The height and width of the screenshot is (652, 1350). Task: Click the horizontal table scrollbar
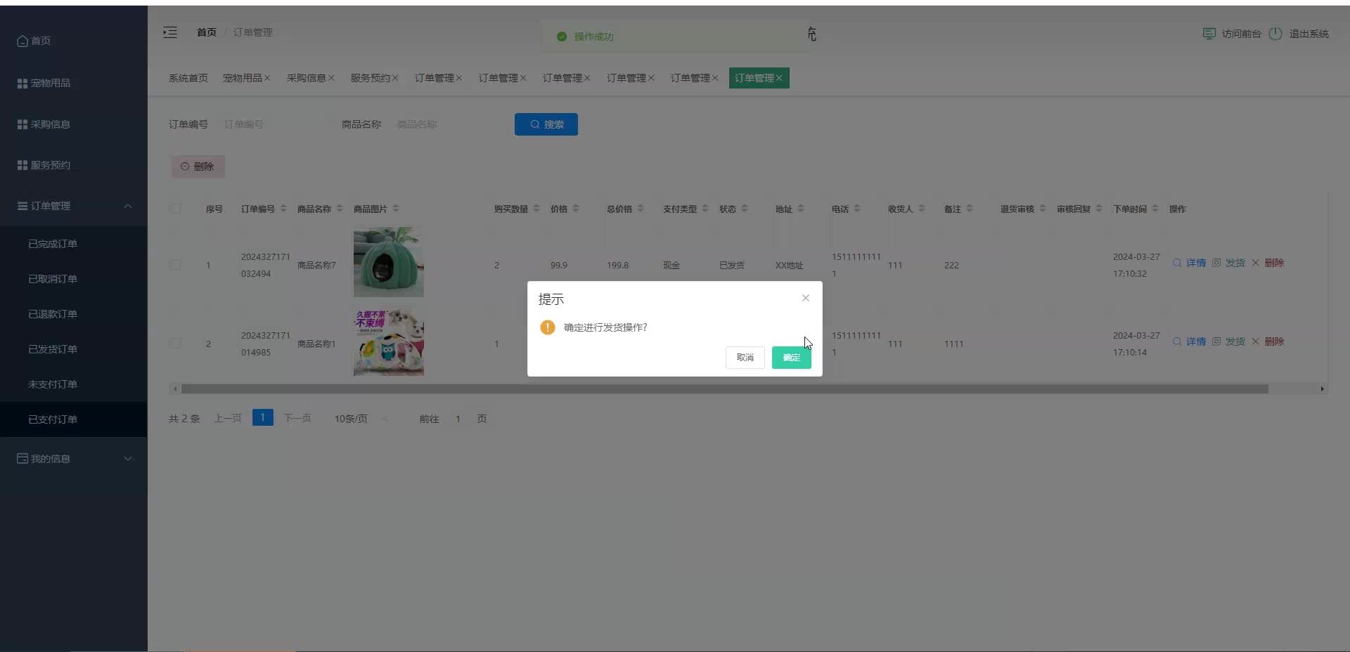coord(725,389)
